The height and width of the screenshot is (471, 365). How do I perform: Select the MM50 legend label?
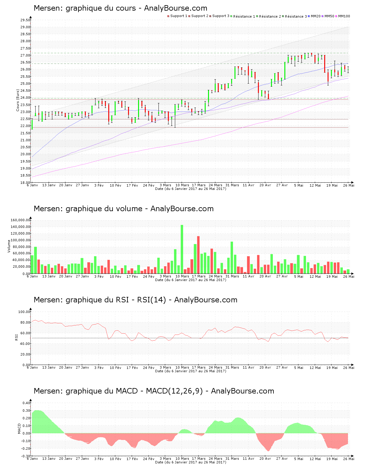pos(329,16)
